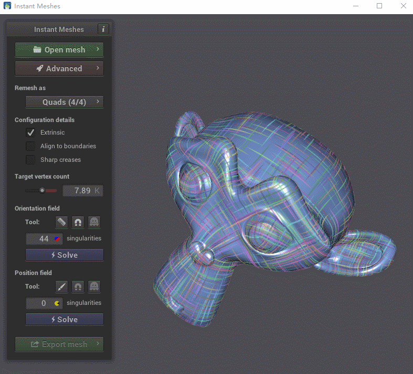Click the target vertex count slider

click(41, 191)
